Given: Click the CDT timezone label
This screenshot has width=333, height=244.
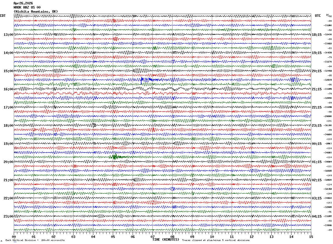Looking at the screenshot, I should pos(3,16).
